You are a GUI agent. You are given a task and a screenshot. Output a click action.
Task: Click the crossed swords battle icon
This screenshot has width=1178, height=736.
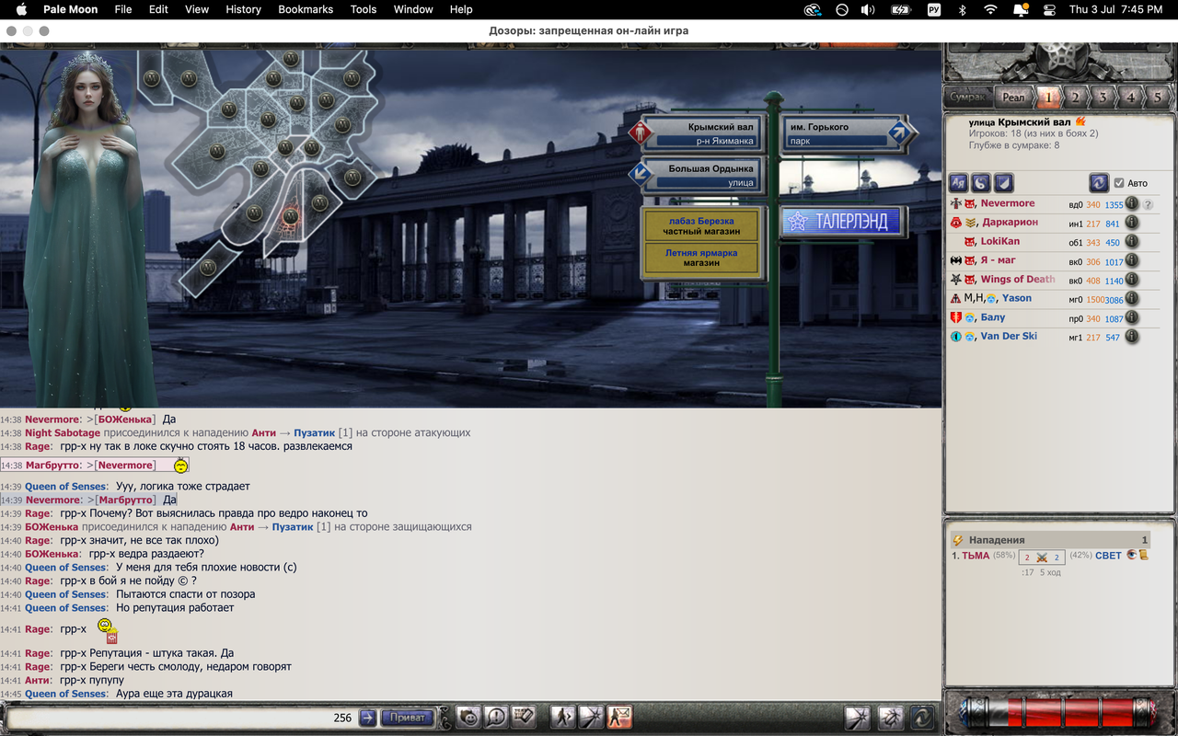click(x=1042, y=558)
